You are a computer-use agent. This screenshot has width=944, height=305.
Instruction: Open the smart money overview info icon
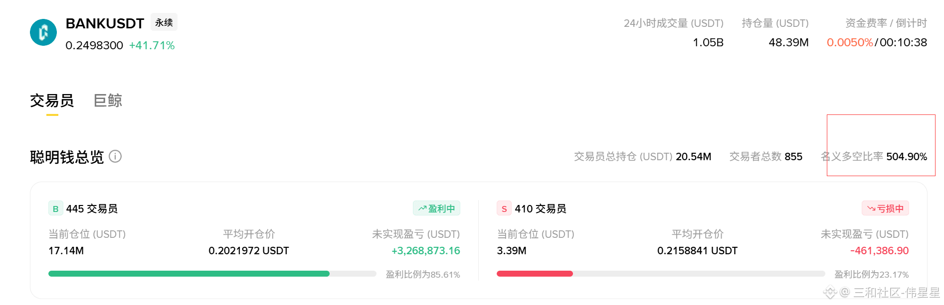(x=115, y=157)
